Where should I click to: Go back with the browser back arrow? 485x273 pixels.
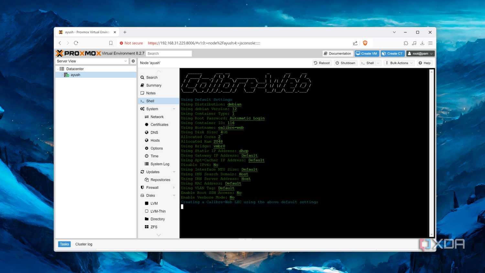[x=60, y=43]
